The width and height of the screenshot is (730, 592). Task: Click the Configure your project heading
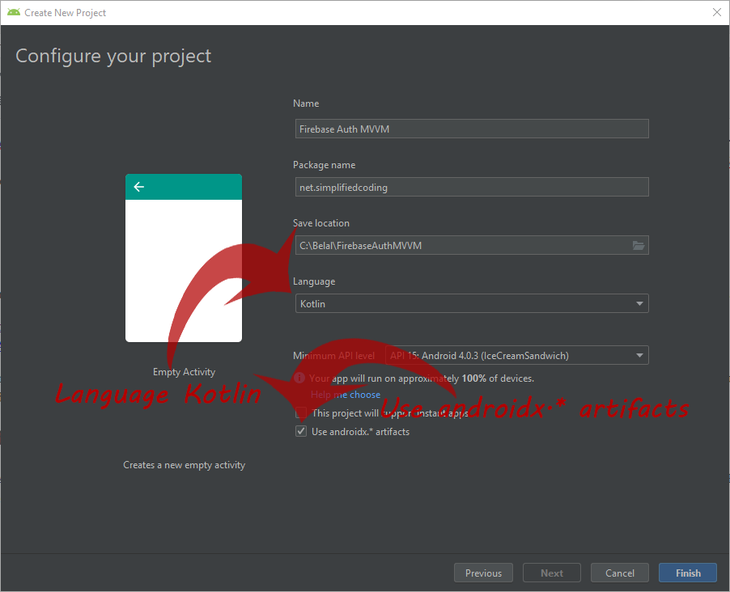(x=113, y=57)
